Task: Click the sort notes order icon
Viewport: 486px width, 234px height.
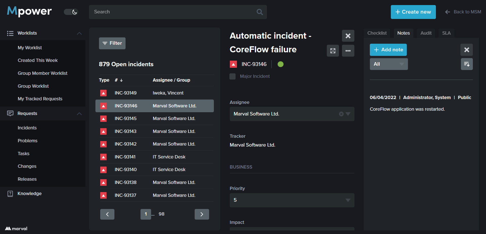Action: coord(467,64)
